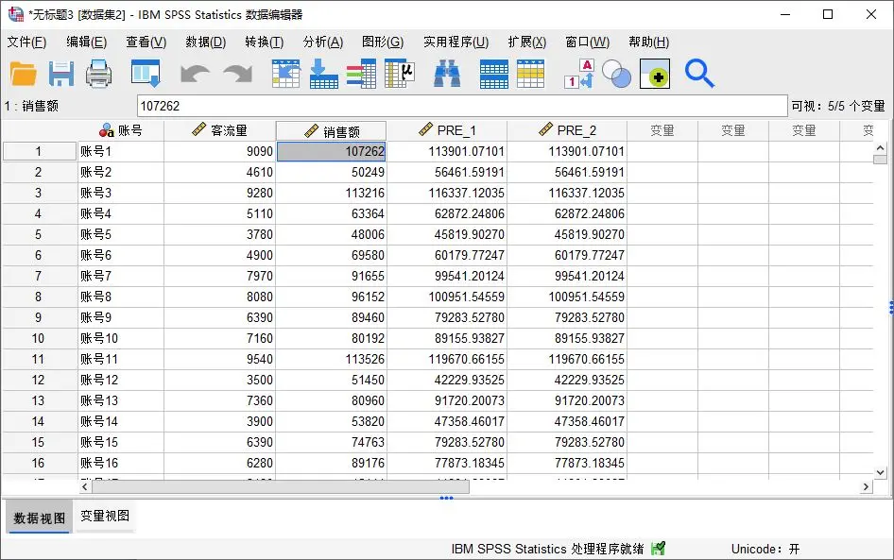Click the Select cases grid icon
Image resolution: width=894 pixels, height=560 pixels.
[x=531, y=74]
